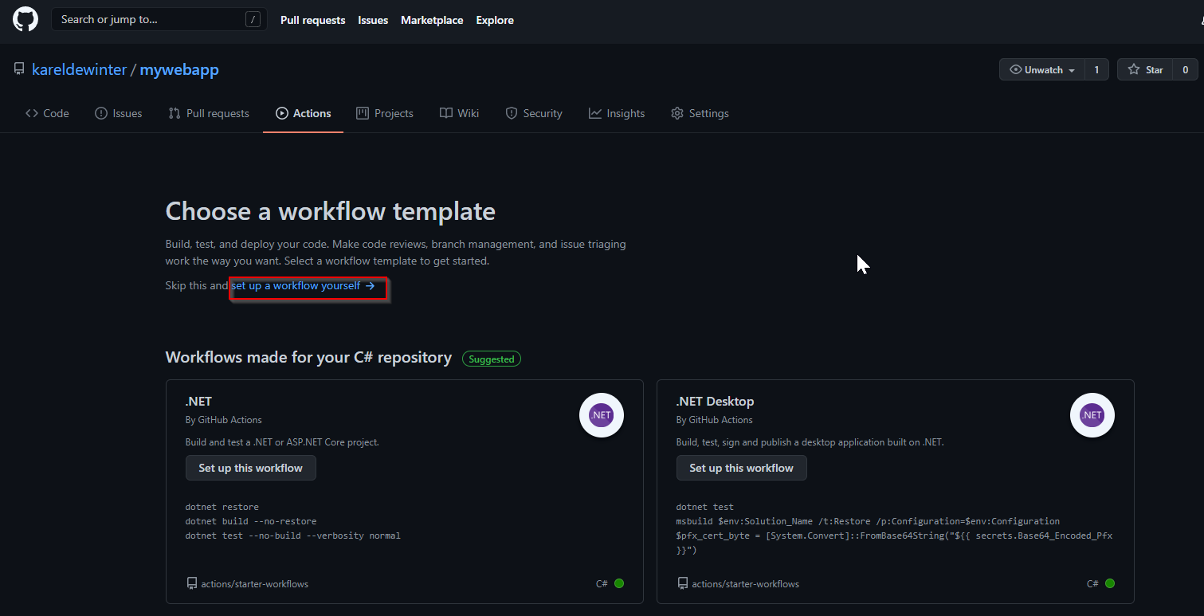Click the repository book icon beside karelewinter

[19, 69]
